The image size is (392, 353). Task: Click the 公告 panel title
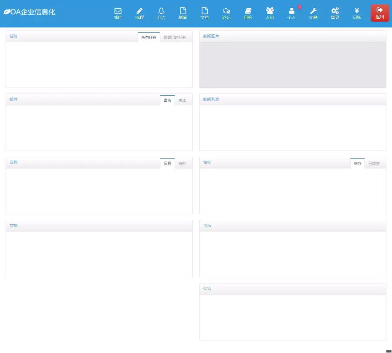(207, 289)
